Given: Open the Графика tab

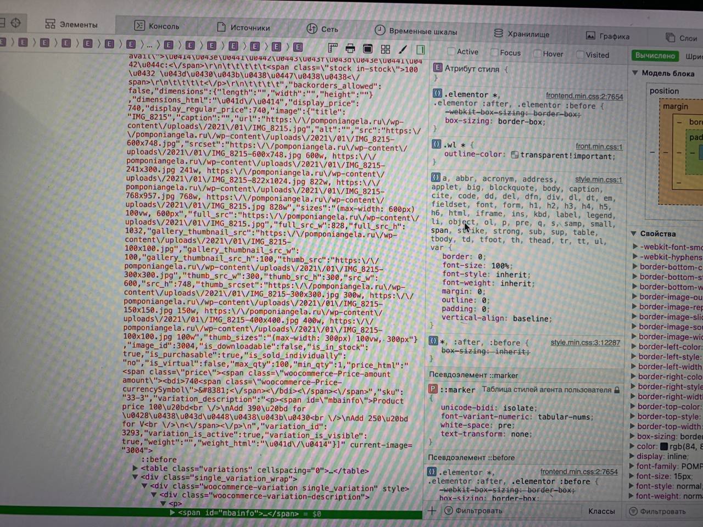Looking at the screenshot, I should (607, 36).
